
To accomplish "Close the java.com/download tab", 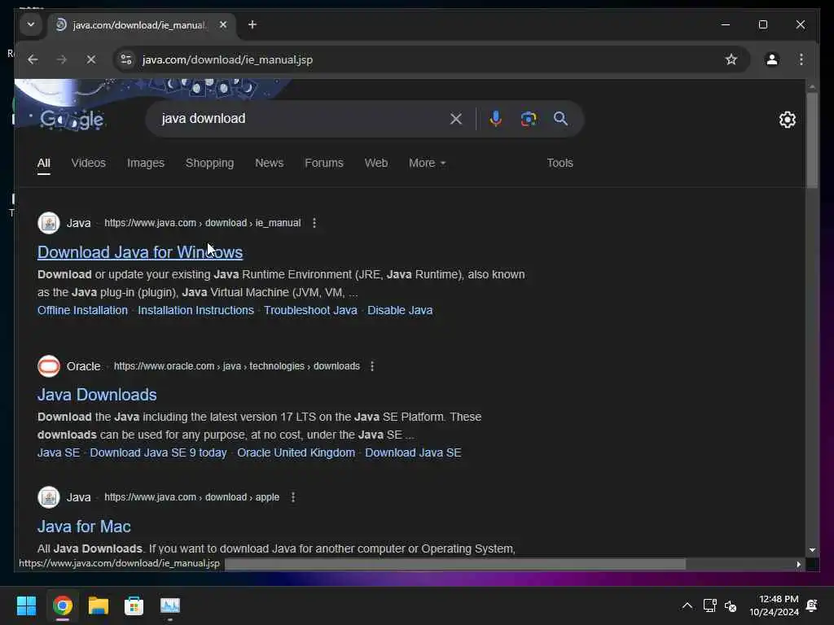I will click(223, 24).
